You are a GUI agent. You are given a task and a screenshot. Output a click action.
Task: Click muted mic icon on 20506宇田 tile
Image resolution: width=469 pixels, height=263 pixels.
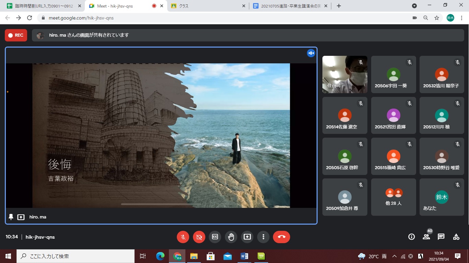click(409, 62)
